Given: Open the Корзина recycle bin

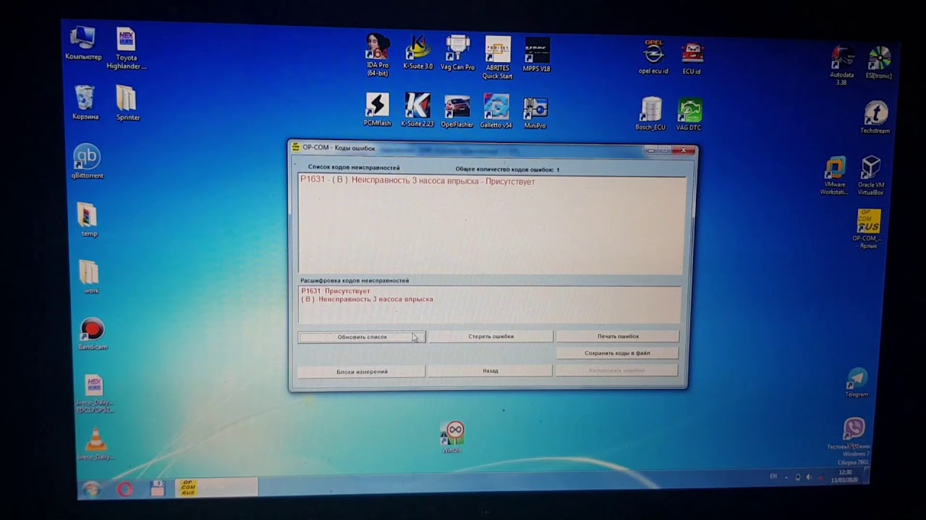Looking at the screenshot, I should 85,103.
